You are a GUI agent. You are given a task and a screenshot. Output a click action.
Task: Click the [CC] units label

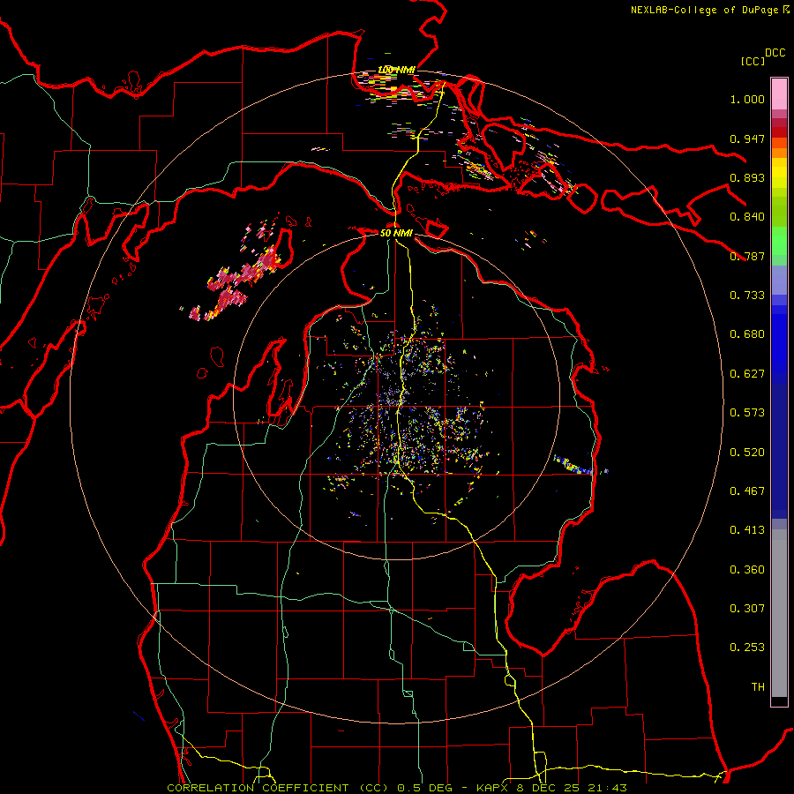pos(753,61)
